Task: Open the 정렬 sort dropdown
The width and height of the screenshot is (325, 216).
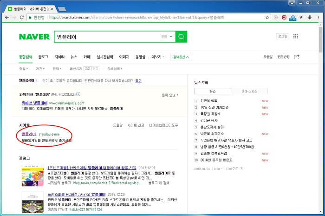Action: click(x=23, y=69)
